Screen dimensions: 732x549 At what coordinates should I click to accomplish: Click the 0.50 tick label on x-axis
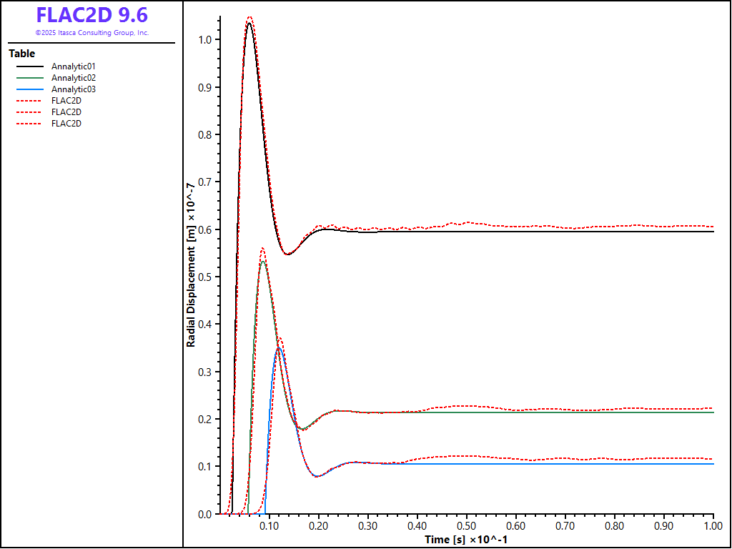tap(467, 525)
